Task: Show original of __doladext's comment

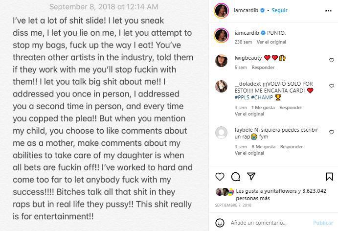Action: click(x=249, y=114)
